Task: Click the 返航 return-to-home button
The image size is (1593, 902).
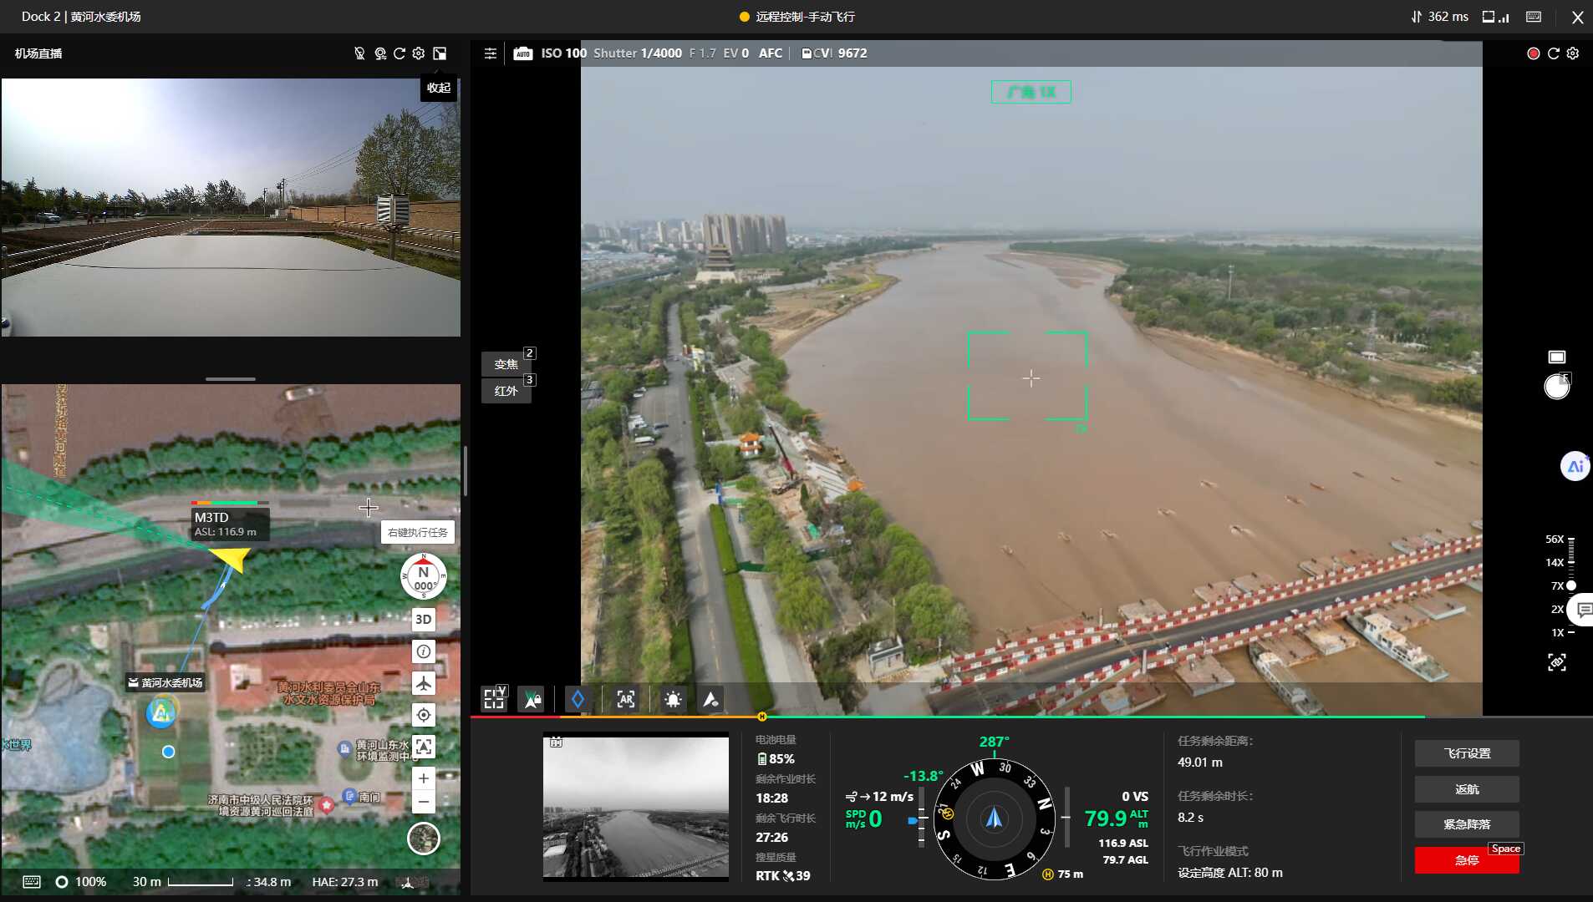Action: 1467,789
